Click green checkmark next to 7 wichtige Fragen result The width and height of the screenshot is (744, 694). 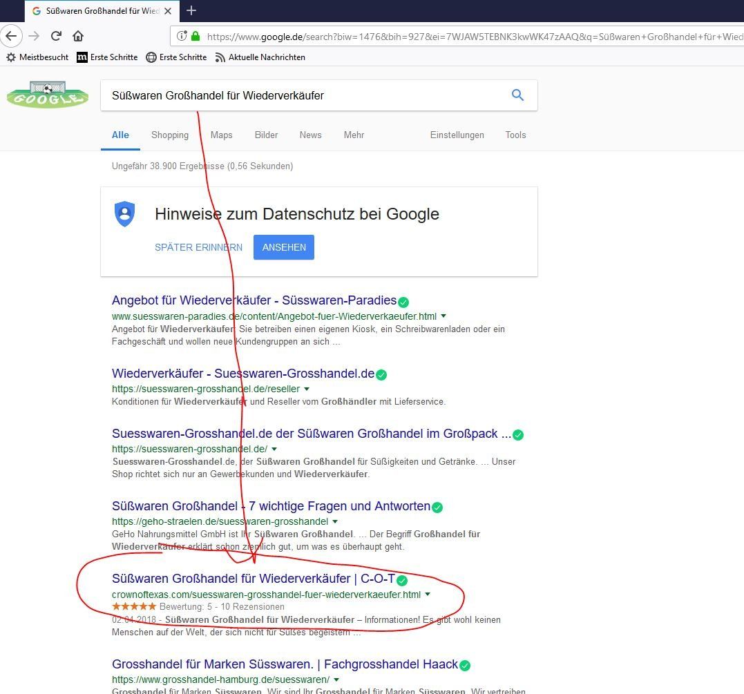(437, 508)
